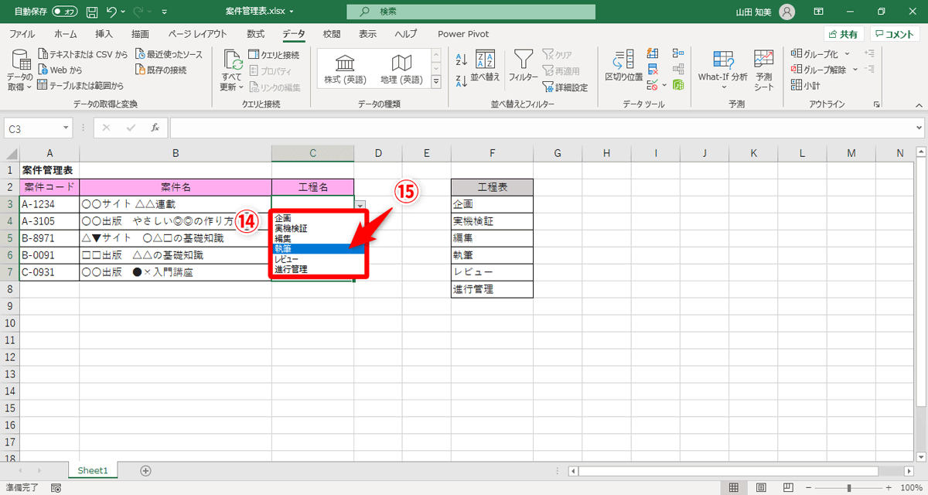Click the 予測シート (Forecast Sheet) icon
The width and height of the screenshot is (928, 495).
[763, 68]
